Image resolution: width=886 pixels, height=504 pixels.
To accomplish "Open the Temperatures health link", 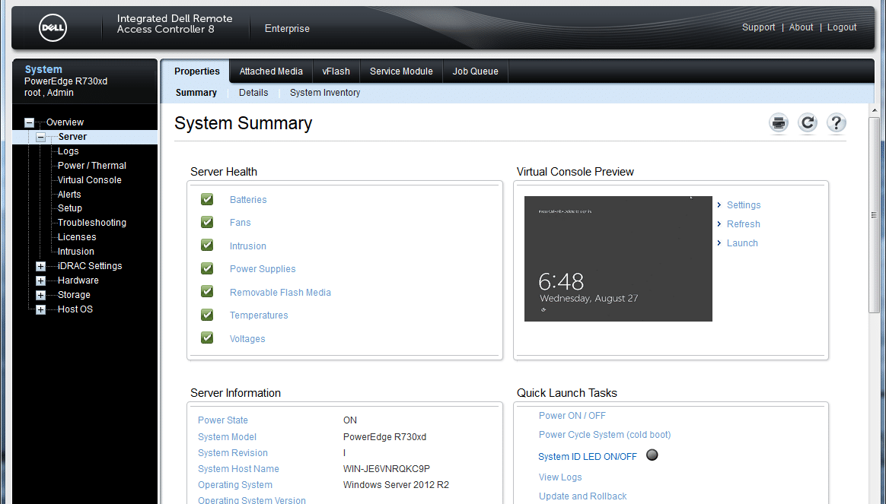I will coord(259,315).
